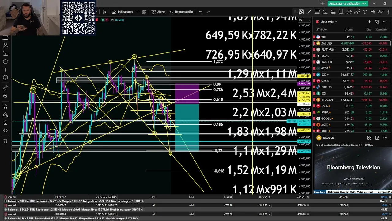Open XAUUSD details grid view icon
The image size is (392, 221).
click(x=369, y=138)
